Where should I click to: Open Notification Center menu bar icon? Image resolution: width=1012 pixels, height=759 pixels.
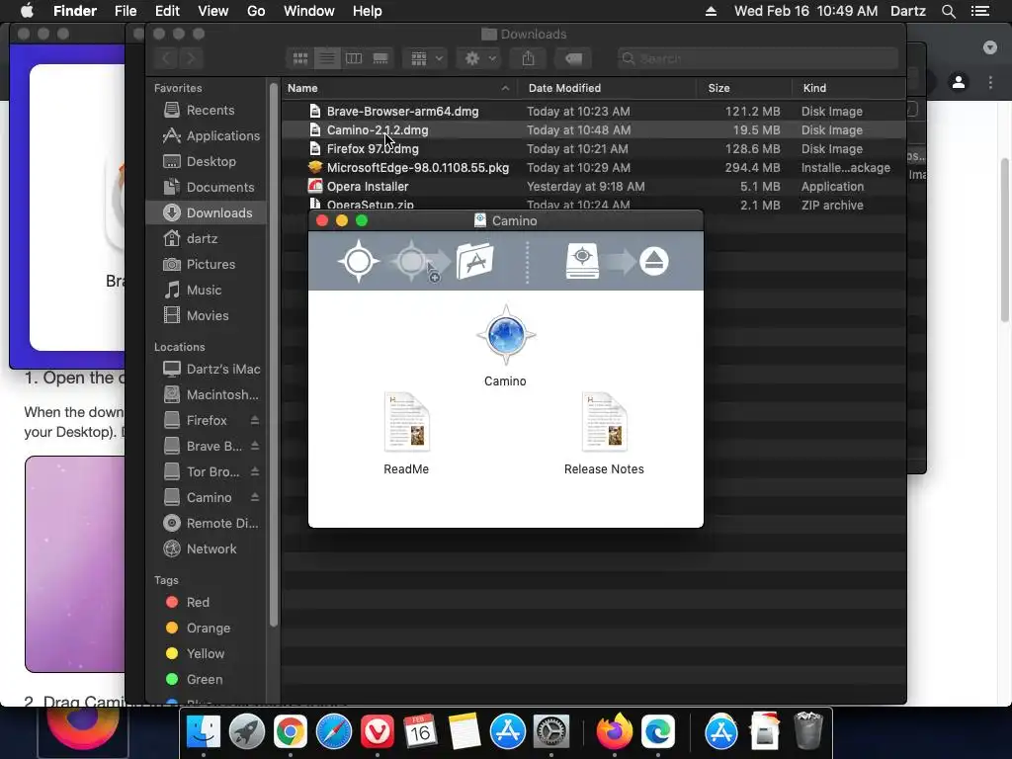click(x=980, y=11)
